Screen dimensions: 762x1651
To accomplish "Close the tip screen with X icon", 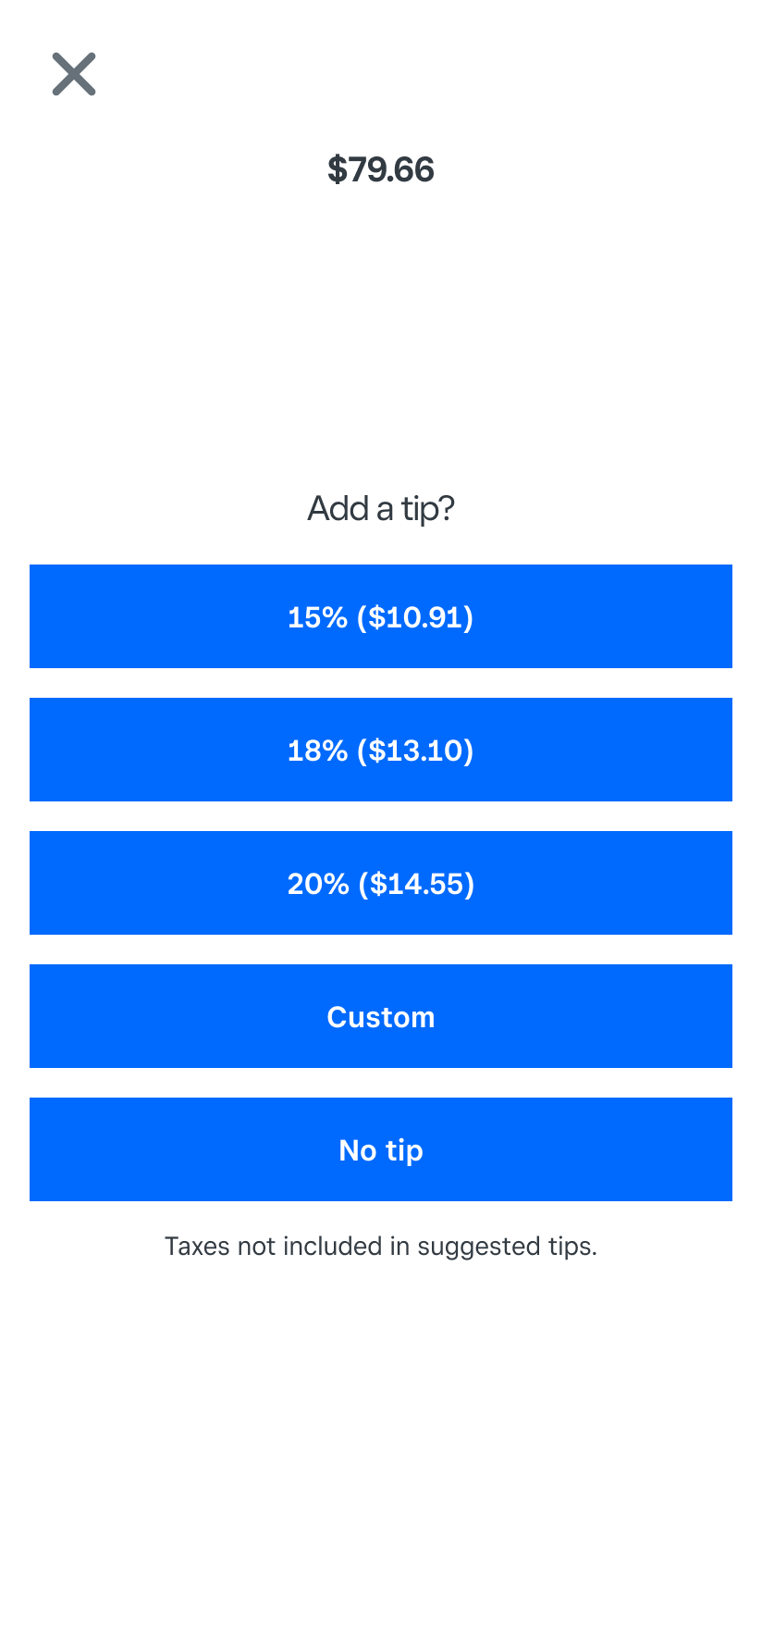I will (x=74, y=74).
